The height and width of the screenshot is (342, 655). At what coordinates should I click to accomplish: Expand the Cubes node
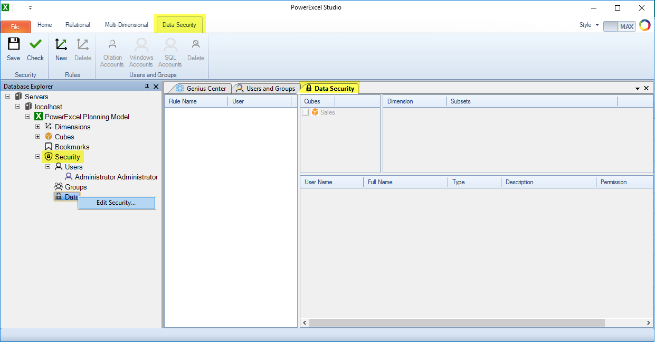pos(38,137)
